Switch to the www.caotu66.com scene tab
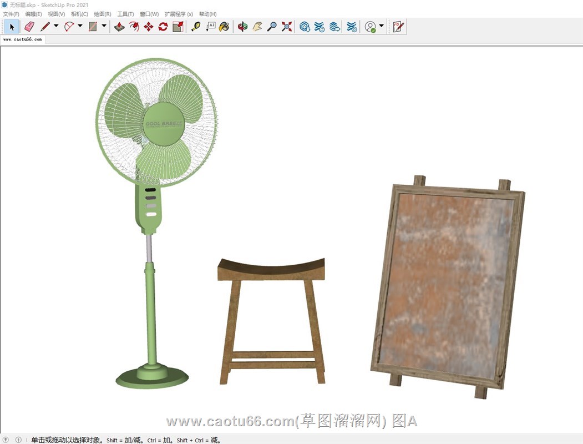Screen dimensions: 583x444 point(22,40)
